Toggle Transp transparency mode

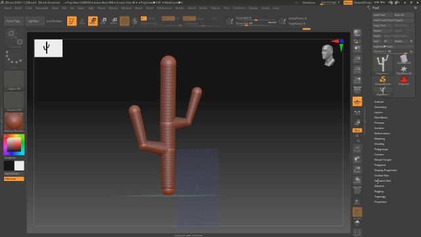pos(357,201)
